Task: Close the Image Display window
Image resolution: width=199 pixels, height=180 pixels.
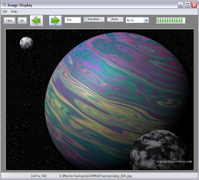Action: click(x=194, y=5)
